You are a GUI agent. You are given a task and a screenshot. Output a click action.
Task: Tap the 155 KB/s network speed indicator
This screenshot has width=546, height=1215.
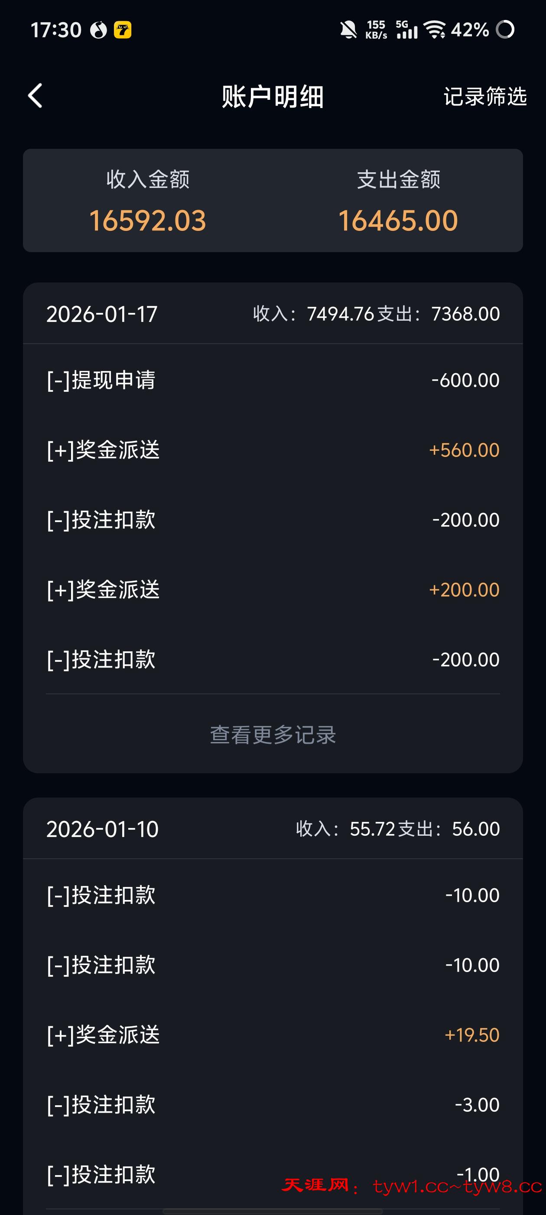(x=376, y=30)
